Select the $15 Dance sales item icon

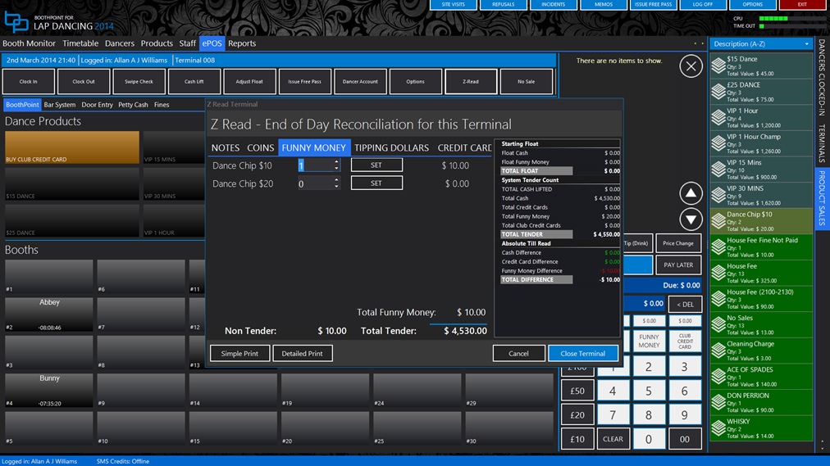[718, 66]
